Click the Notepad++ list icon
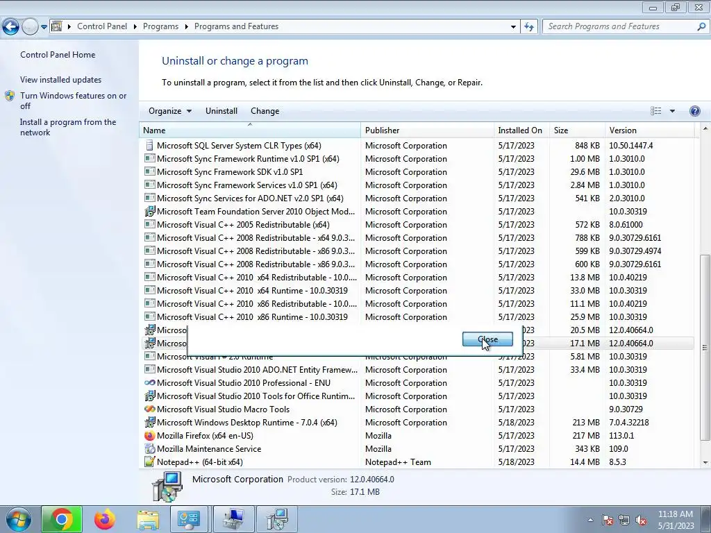 point(149,462)
